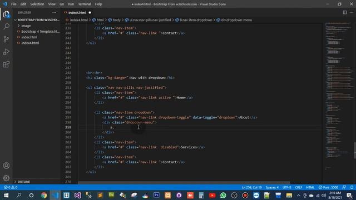Open index.html in explorer

(x=29, y=37)
